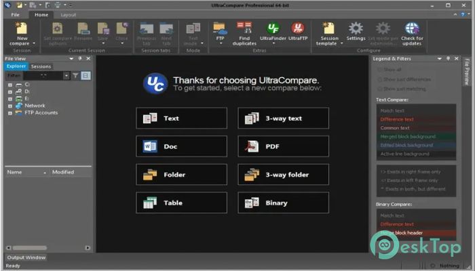Screen dimensions: 475x271
Task: Click the Save session icon
Action: click(x=103, y=28)
